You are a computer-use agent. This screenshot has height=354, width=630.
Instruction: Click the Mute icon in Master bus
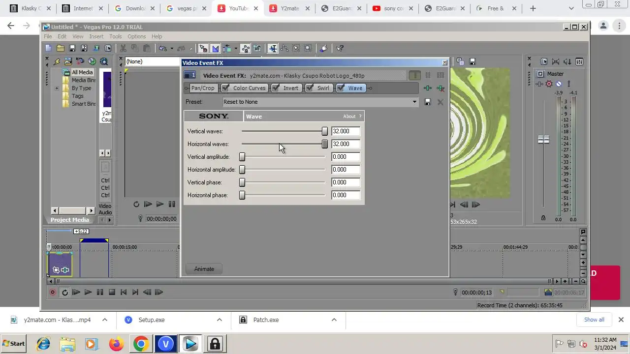tap(559, 84)
